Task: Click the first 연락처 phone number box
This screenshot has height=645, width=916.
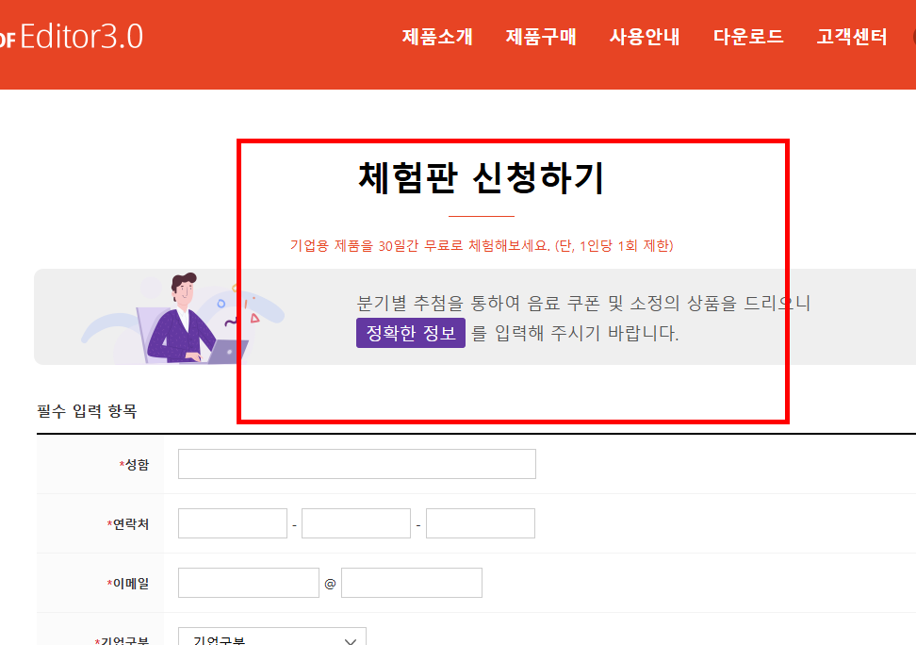Action: pos(232,522)
